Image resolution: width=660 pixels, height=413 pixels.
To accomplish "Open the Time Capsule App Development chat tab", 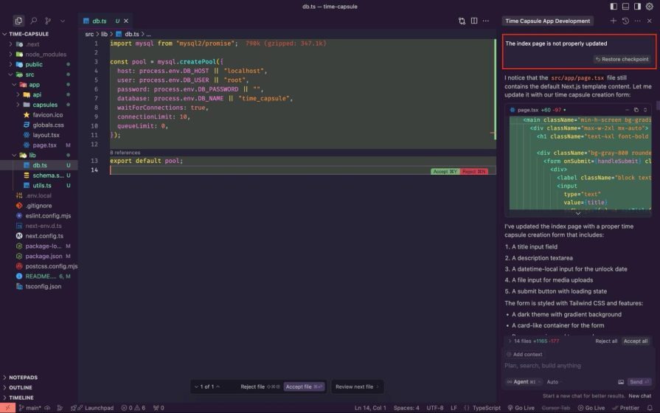I will (x=548, y=21).
